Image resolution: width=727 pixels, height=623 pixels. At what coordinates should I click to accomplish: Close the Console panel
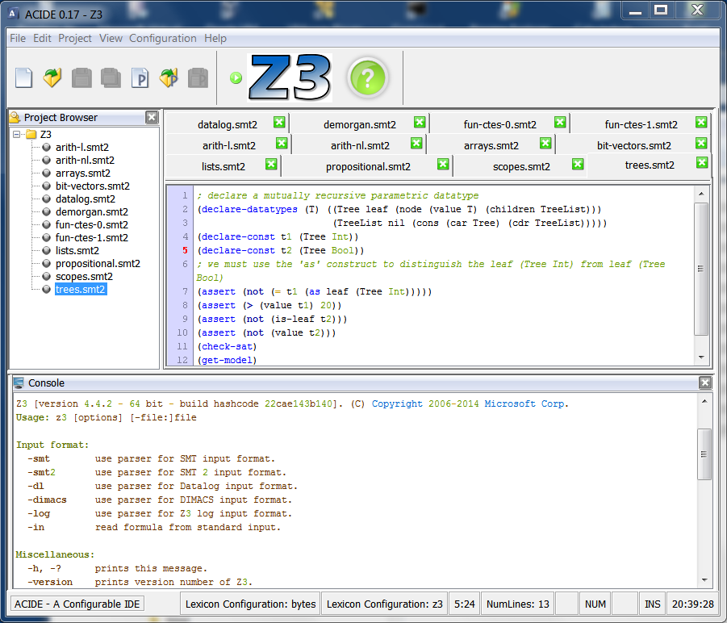[705, 383]
